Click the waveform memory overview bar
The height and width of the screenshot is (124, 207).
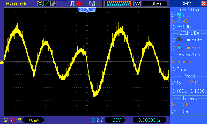119,4
